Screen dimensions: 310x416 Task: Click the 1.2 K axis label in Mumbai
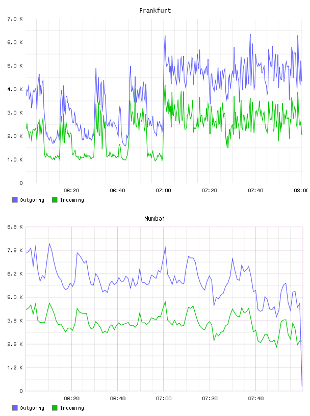pos(15,368)
